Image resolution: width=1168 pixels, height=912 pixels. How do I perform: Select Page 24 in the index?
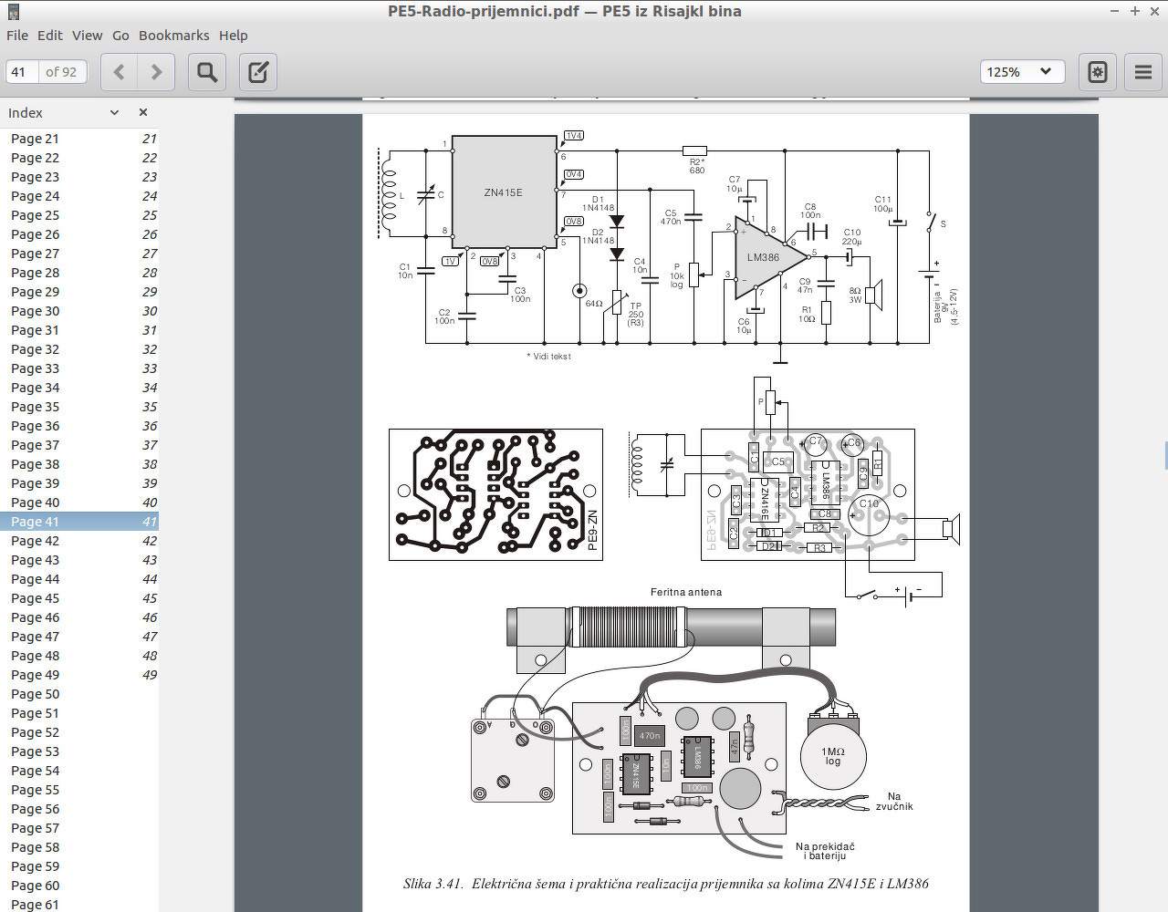coord(79,196)
